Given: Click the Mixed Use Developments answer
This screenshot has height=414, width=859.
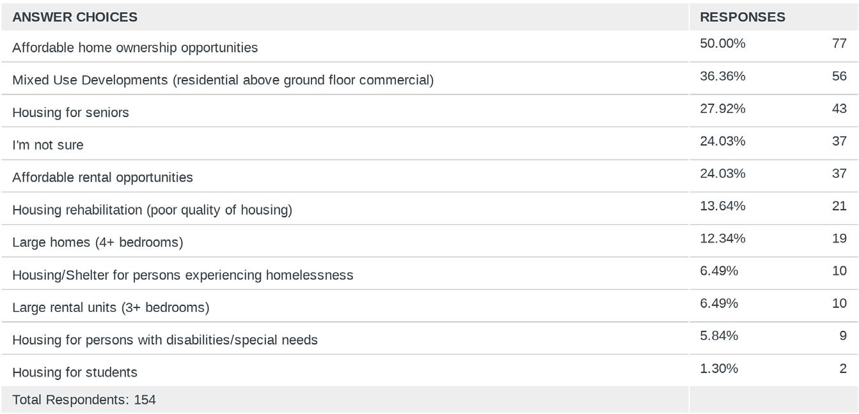Looking at the screenshot, I should click(223, 80).
